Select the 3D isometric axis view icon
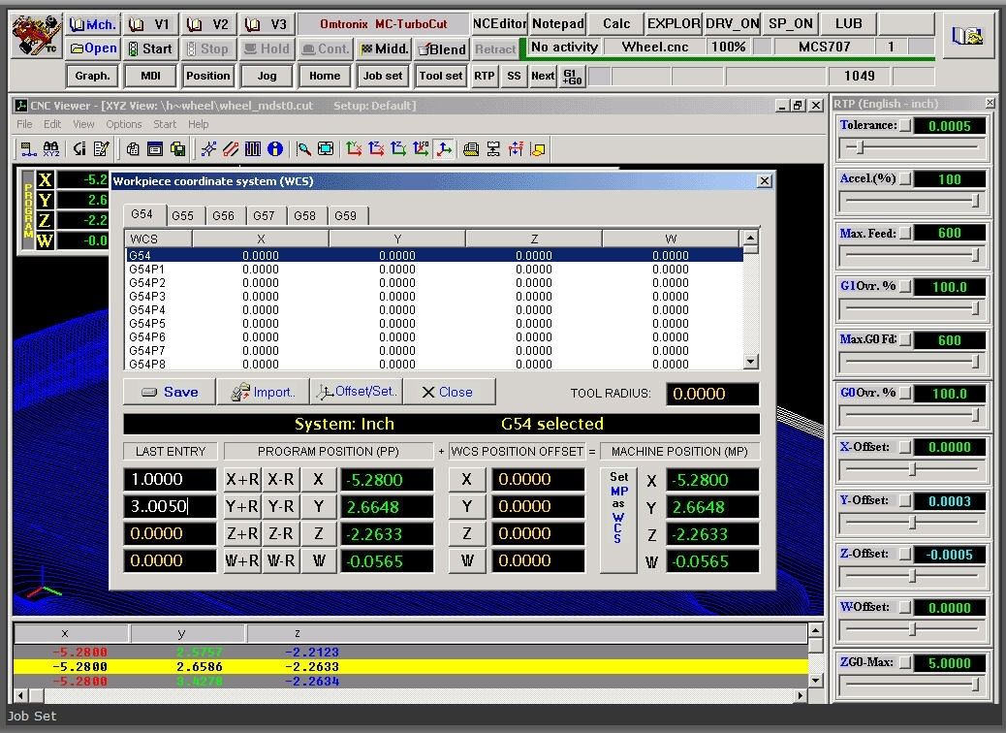 point(444,148)
